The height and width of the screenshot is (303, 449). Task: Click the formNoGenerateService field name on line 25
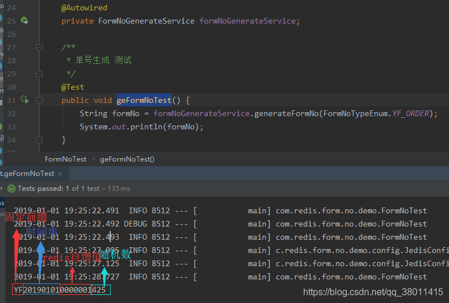(247, 21)
